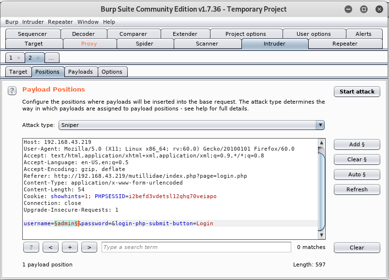Go to next search match
Viewport: 389px width, 280px height.
pos(90,247)
